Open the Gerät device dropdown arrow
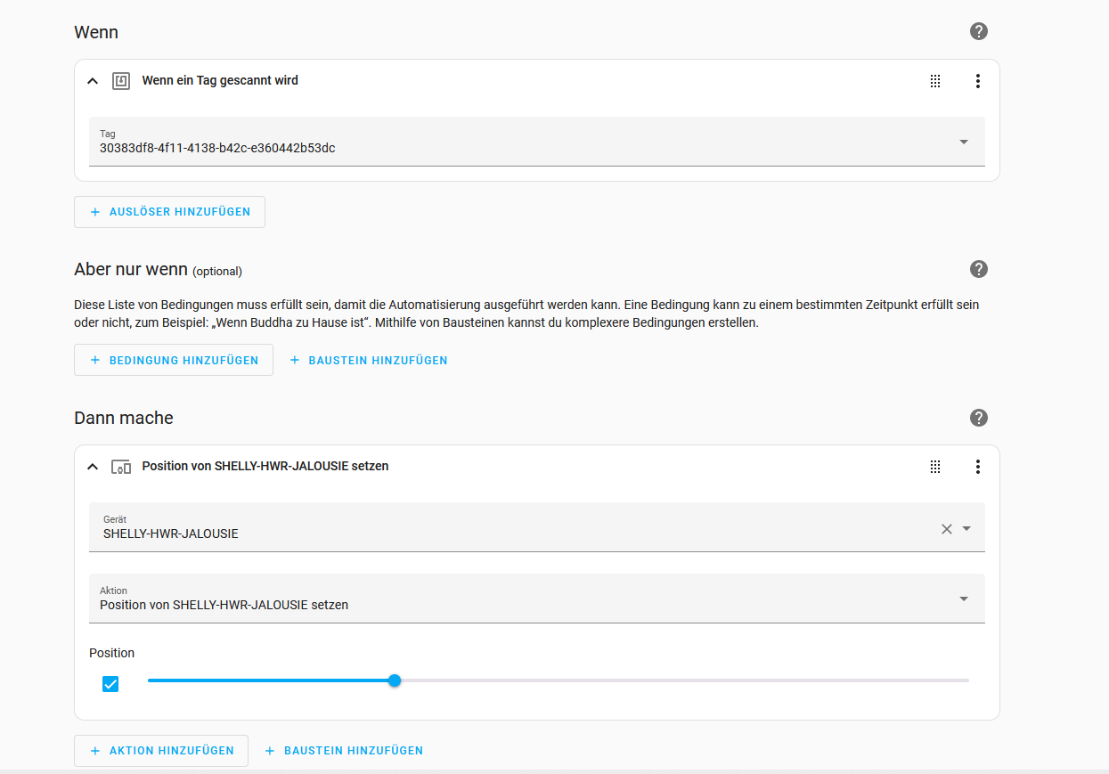Screen dimensions: 1109x774 [966, 529]
